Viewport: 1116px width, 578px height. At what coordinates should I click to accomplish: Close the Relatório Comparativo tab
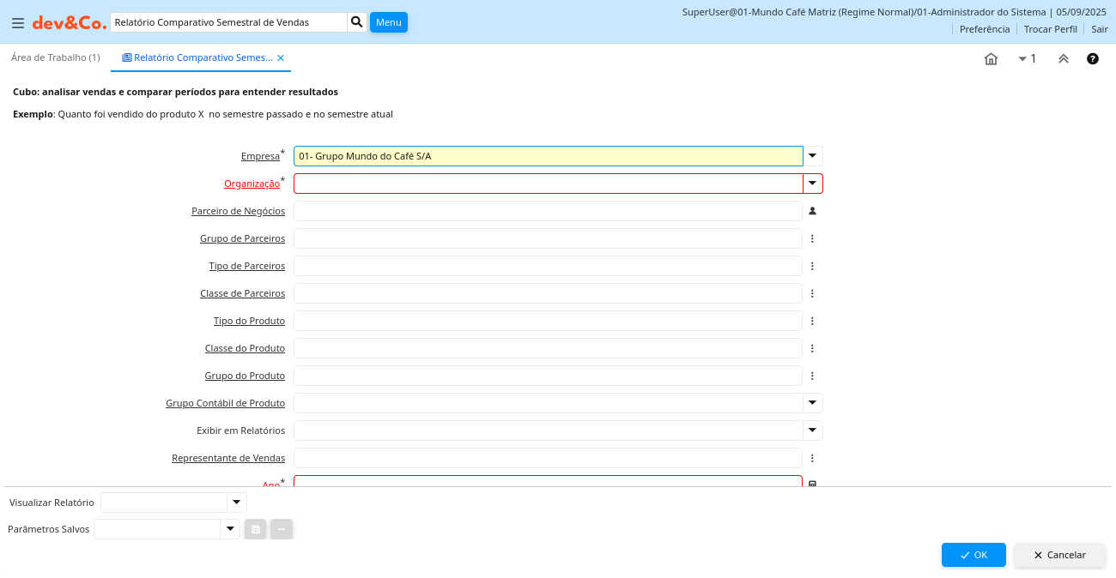click(x=281, y=58)
